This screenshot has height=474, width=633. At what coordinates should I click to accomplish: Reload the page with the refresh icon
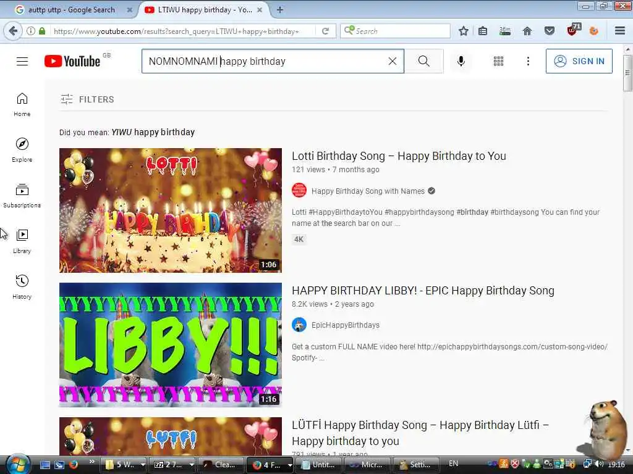click(325, 31)
